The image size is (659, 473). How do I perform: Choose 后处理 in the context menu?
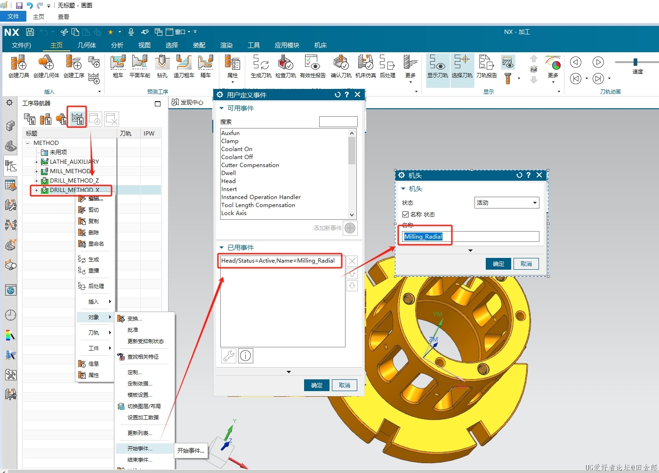(x=96, y=286)
